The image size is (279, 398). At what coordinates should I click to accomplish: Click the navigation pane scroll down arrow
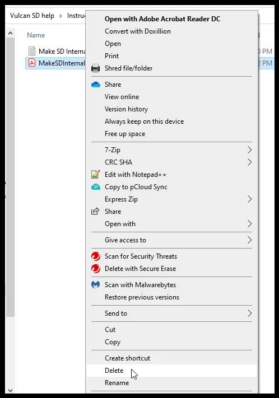click(11, 390)
